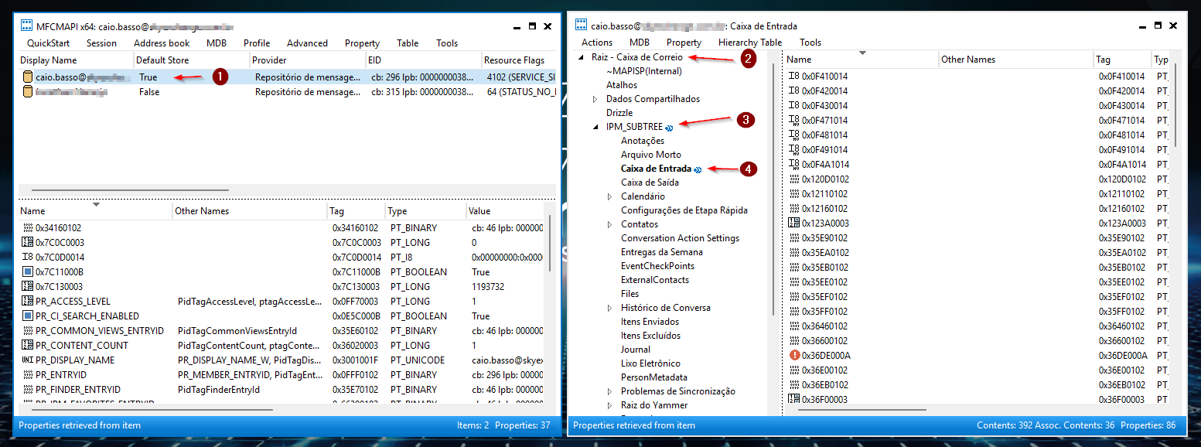Click the I8 icon beside 0x0F410014
Image resolution: width=1201 pixels, height=447 pixels.
(793, 77)
